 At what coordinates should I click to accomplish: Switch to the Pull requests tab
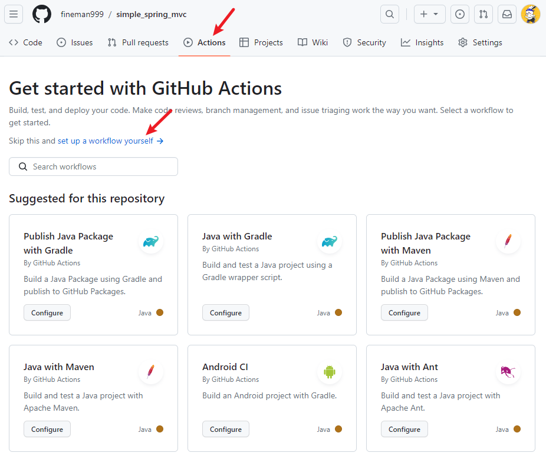coord(138,42)
